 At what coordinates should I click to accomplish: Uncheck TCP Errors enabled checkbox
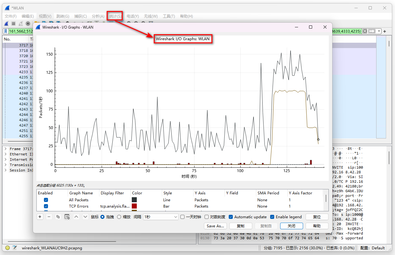(46, 206)
